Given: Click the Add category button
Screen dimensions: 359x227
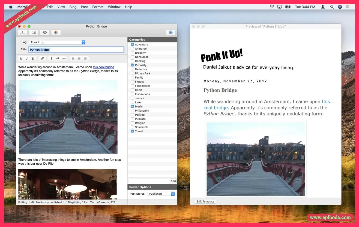Looking at the screenshot, I should click(x=173, y=181).
